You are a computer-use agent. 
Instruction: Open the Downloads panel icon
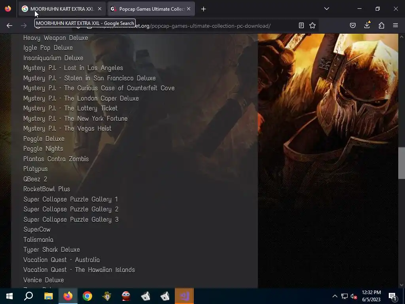point(367,25)
